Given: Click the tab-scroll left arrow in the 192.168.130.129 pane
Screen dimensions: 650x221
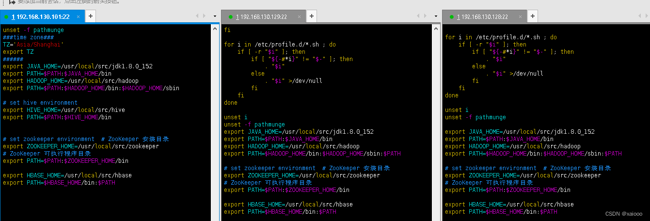Looking at the screenshot, I should [x=419, y=16].
